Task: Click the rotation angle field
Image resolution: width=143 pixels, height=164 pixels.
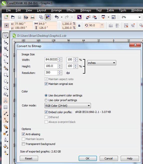Action: coord(94,26)
